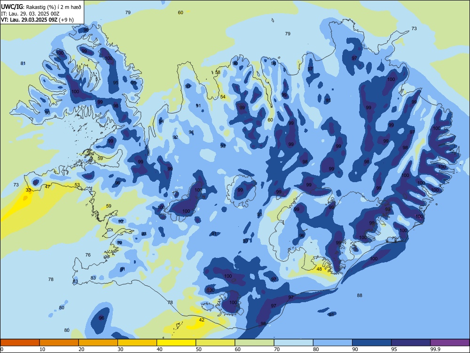Click the humidity value "54" on the map
This screenshot has height=353, width=470.
click(x=223, y=96)
